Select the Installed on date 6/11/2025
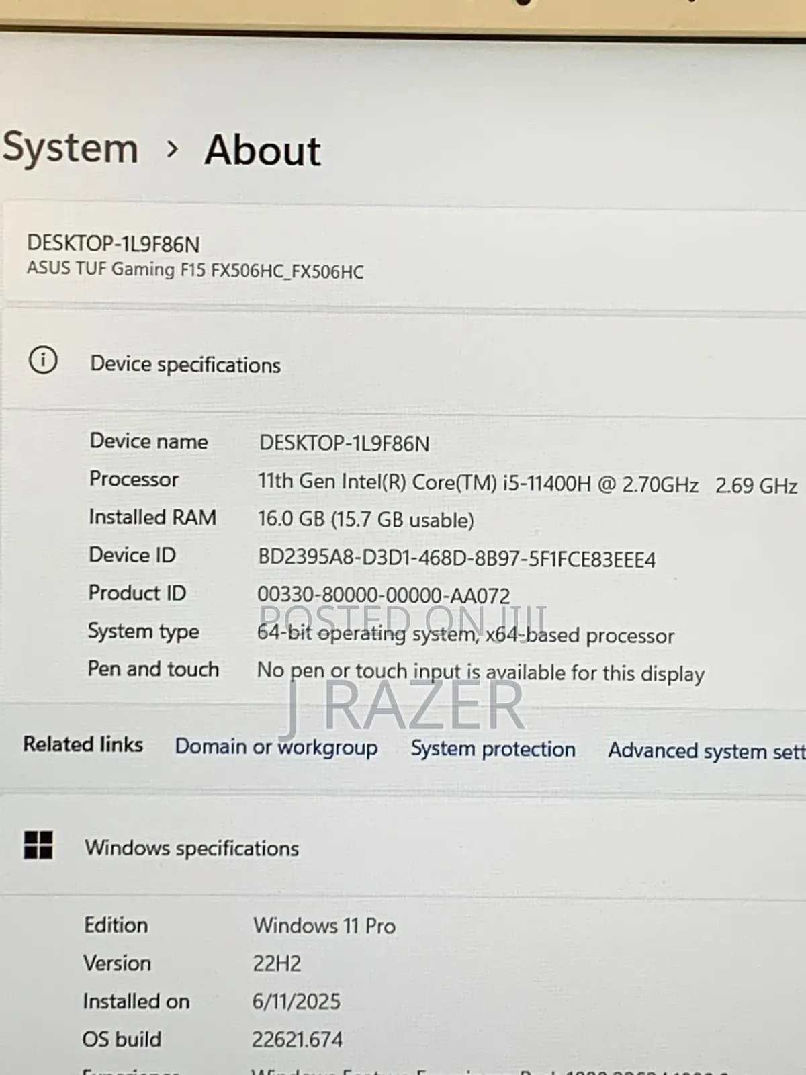Screen dimensions: 806x1075 coord(296,1002)
